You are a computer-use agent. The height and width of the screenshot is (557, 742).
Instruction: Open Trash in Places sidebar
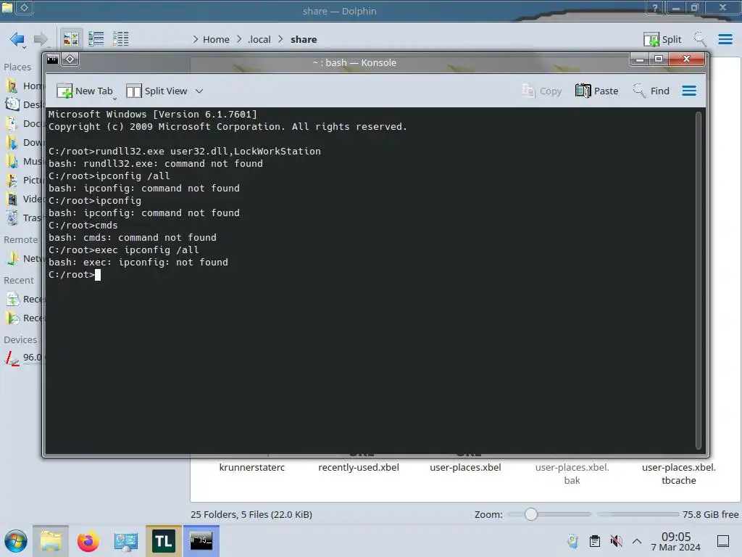24,218
